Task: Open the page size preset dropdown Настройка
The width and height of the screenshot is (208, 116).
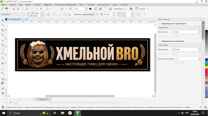Action: (x=13, y=14)
